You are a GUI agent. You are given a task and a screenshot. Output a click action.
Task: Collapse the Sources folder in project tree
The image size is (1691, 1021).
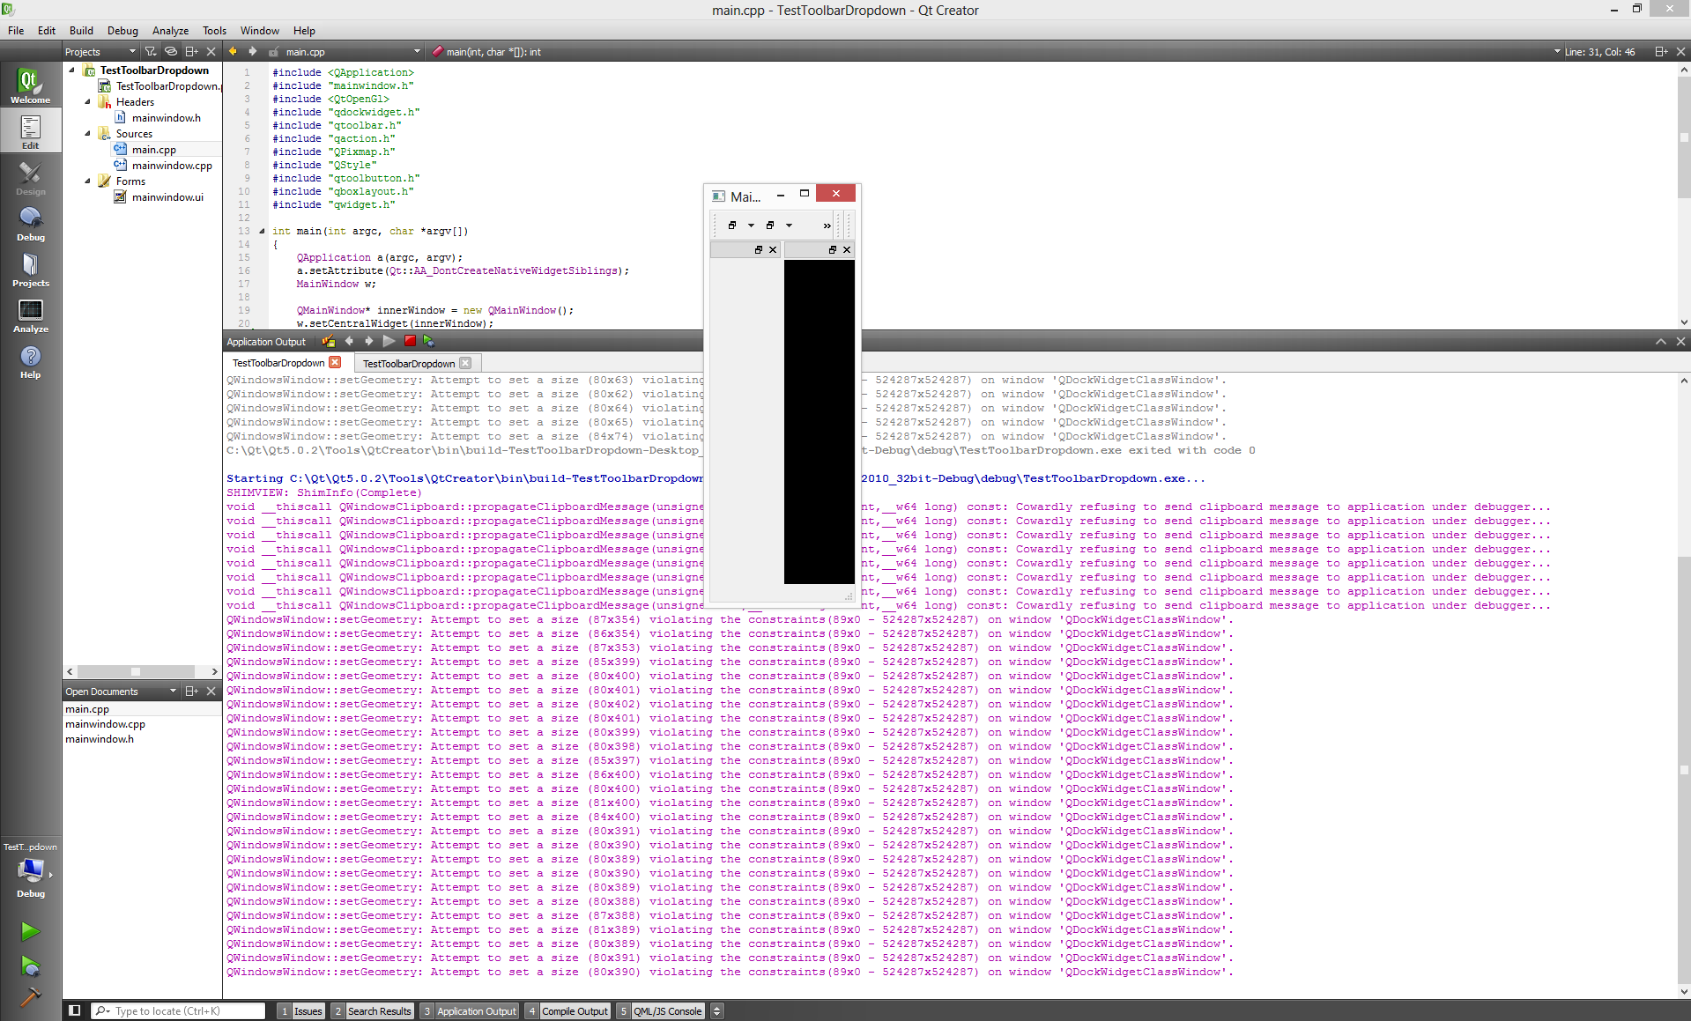pyautogui.click(x=88, y=134)
